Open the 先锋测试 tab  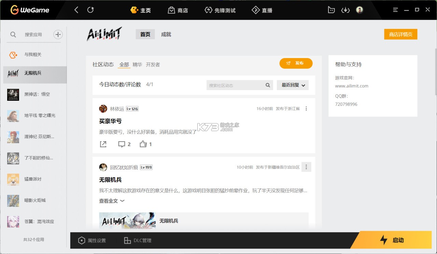[x=220, y=10]
